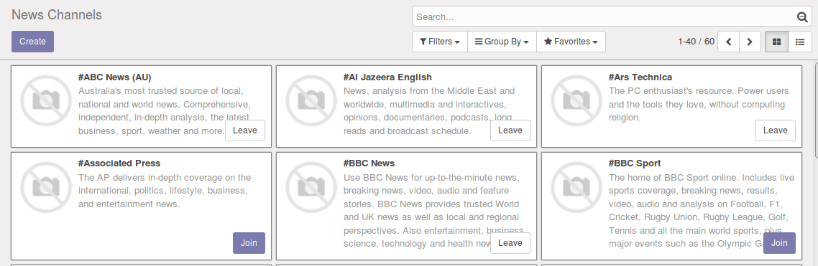Leave the ABC News (AU) channel
The image size is (818, 266).
(245, 130)
